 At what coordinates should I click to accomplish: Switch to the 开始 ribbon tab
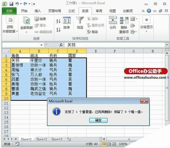point(24,11)
